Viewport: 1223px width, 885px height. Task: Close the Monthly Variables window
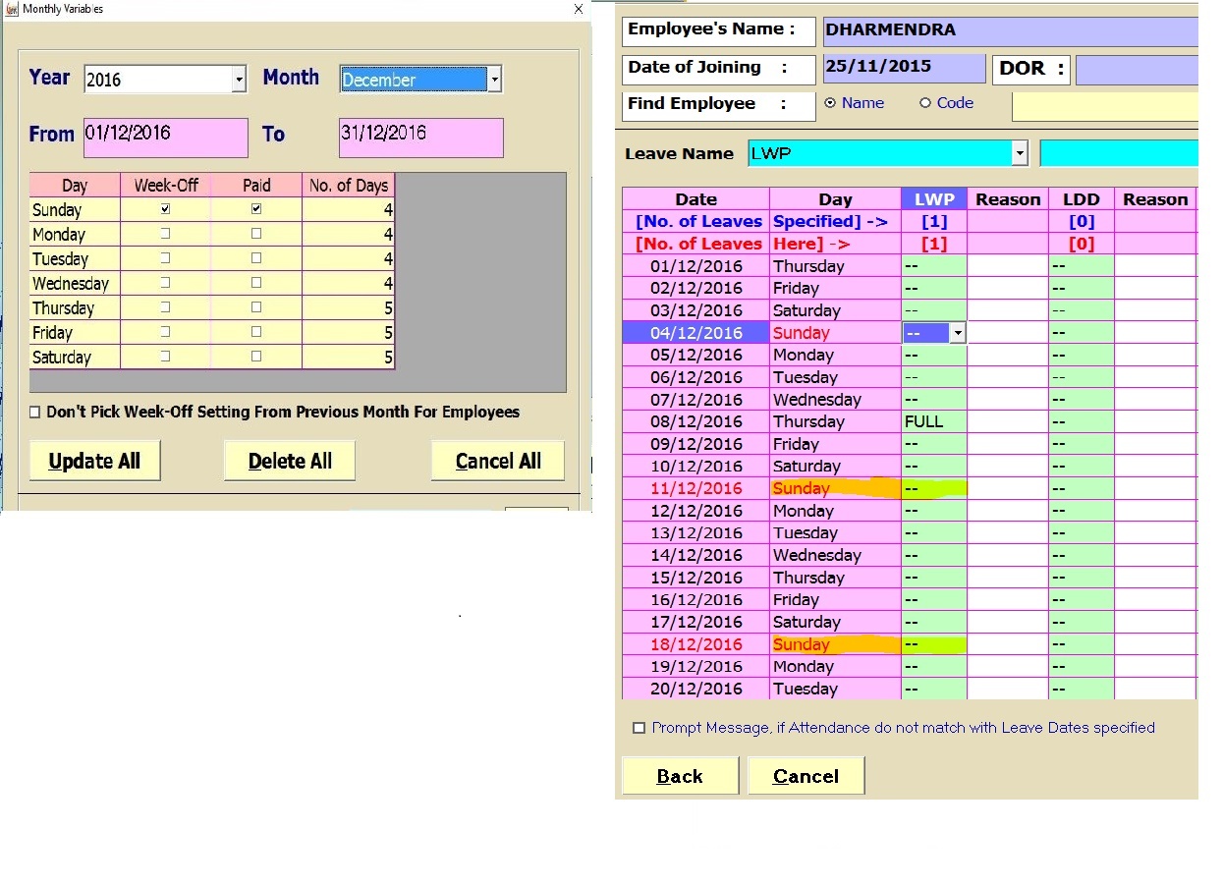pos(579,9)
